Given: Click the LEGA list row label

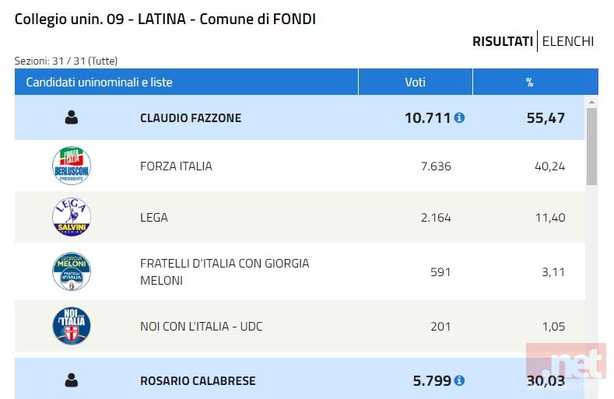Looking at the screenshot, I should (x=154, y=218).
